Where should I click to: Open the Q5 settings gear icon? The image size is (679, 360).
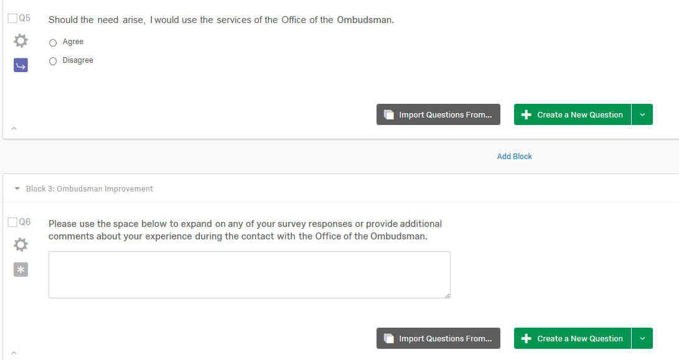21,41
